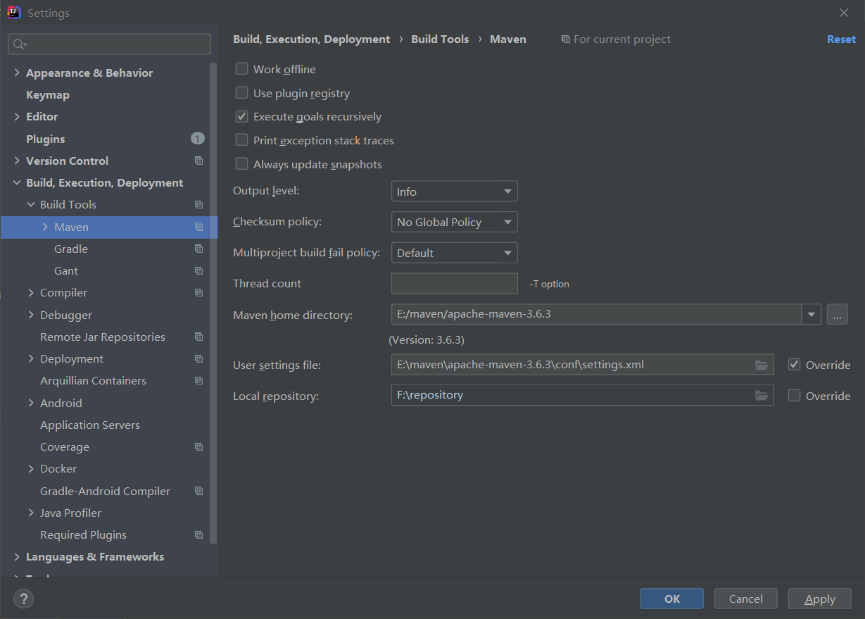Expand the Docker node

click(31, 468)
